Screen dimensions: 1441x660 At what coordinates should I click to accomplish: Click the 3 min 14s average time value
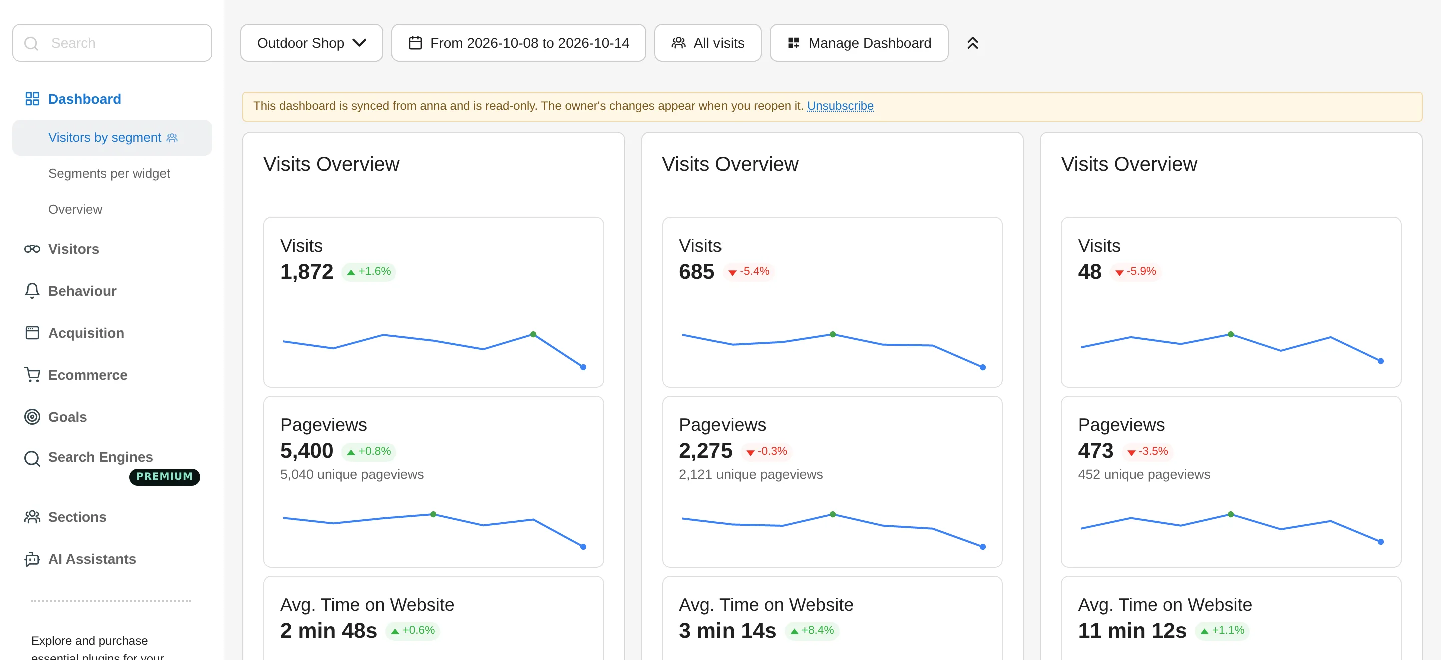727,631
